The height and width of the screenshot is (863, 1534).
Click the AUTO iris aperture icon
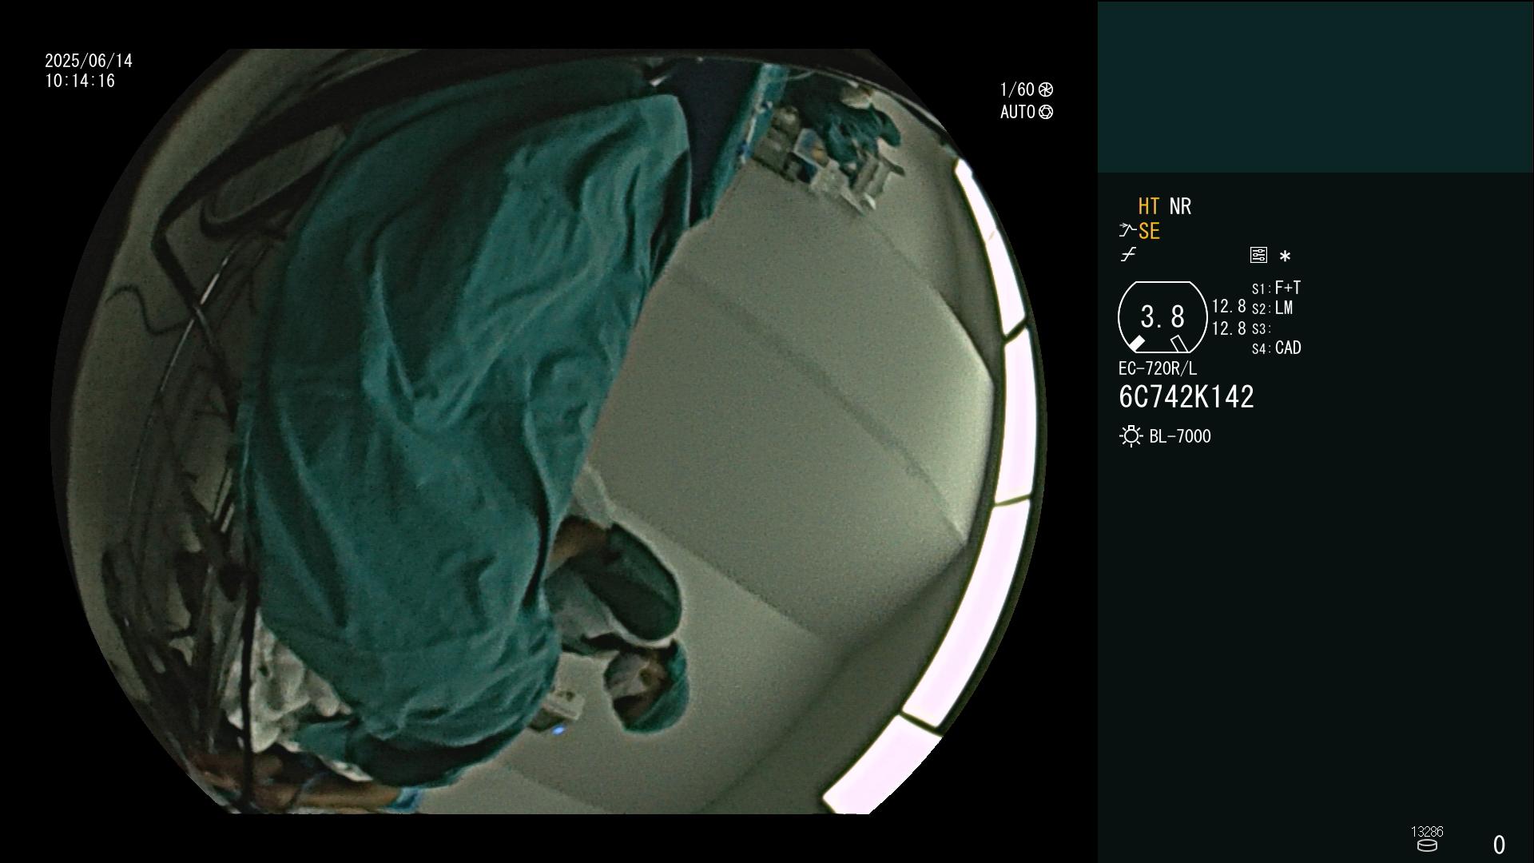click(1046, 112)
